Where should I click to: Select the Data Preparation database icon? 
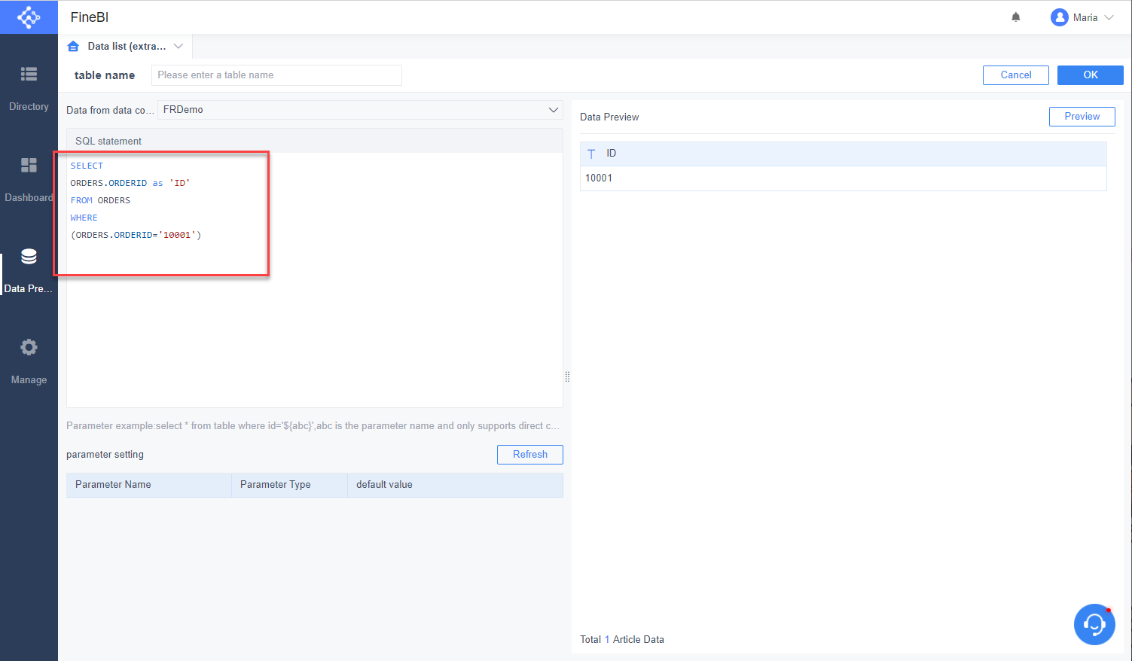pos(29,256)
